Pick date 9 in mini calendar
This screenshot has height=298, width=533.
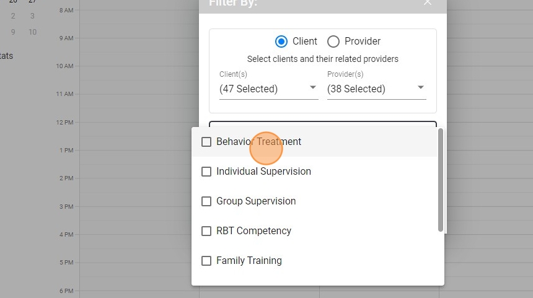coord(13,32)
